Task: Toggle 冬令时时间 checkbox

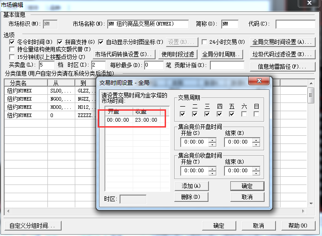Action: pyautogui.click(x=12, y=42)
